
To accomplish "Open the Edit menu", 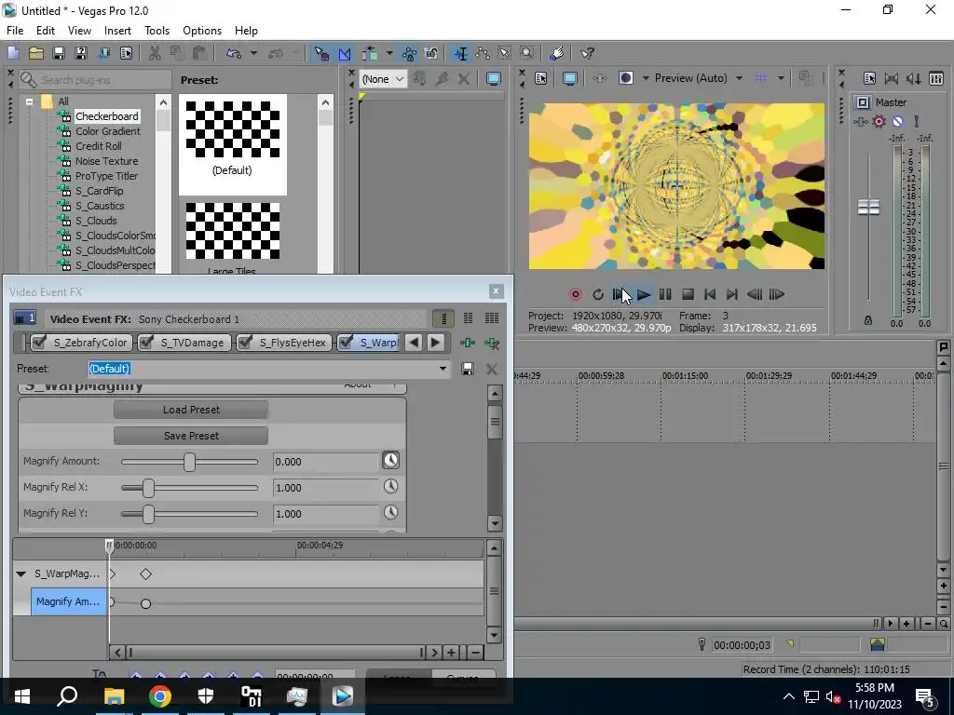I will 46,31.
